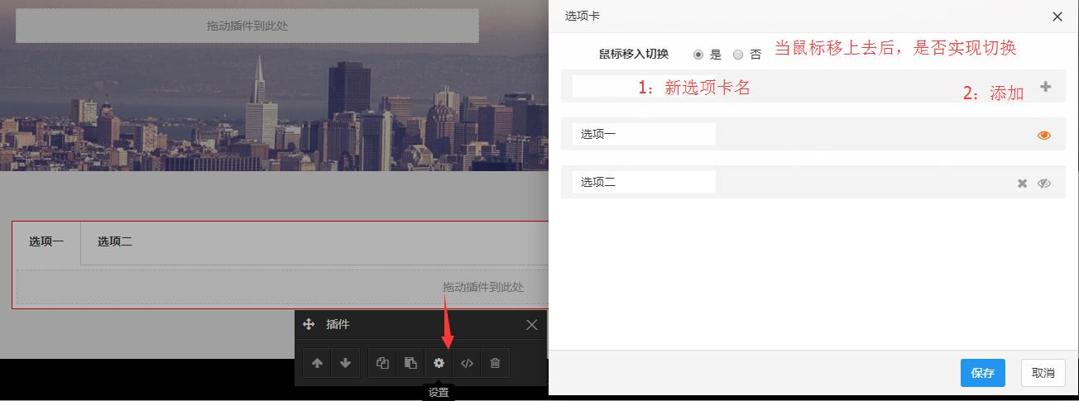Click the plus icon to add new tab
This screenshot has height=401, width=1079.
click(1045, 87)
